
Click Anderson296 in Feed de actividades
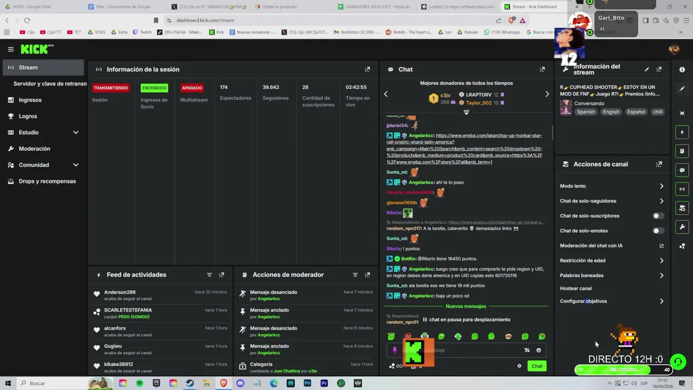click(x=120, y=292)
